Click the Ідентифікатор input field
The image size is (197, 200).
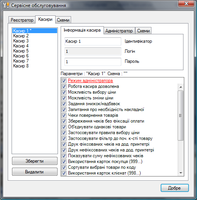tap(93, 41)
